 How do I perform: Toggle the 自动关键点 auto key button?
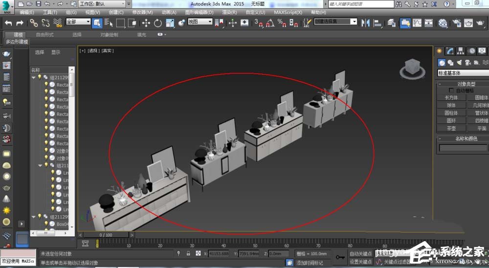click(361, 254)
